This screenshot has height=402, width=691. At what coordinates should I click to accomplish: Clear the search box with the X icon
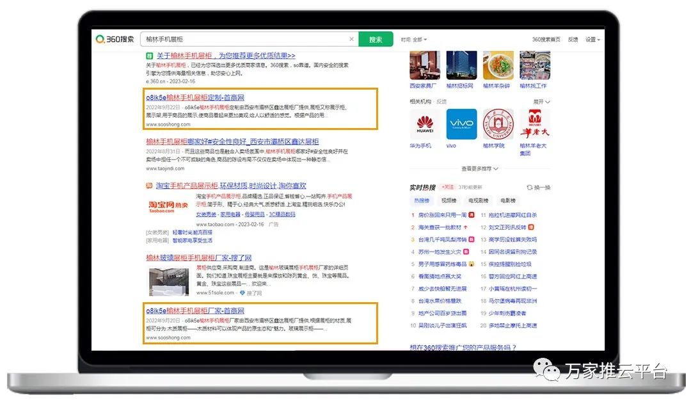[x=351, y=39]
